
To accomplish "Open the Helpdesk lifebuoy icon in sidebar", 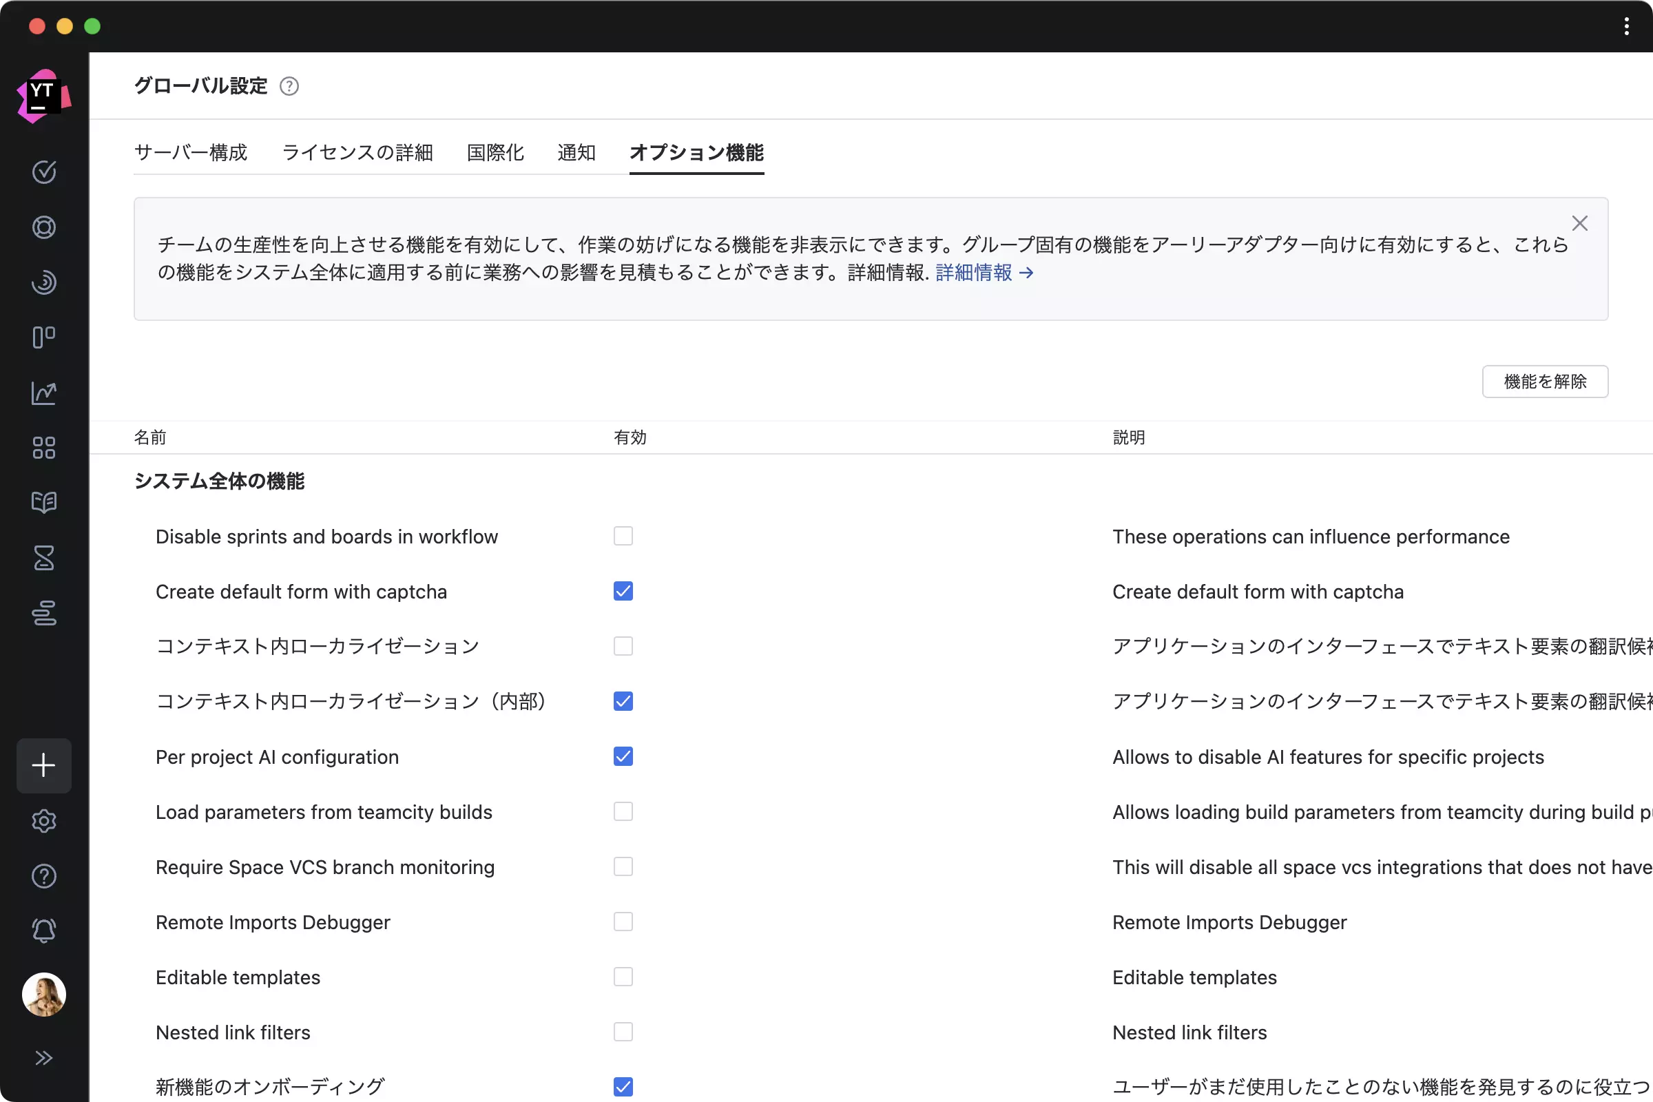I will [43, 227].
